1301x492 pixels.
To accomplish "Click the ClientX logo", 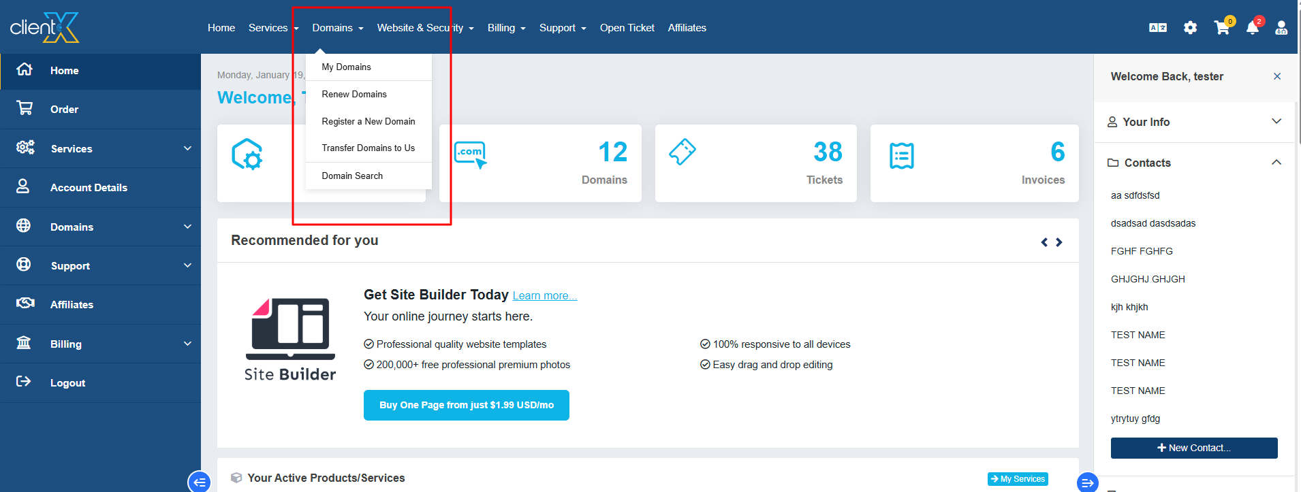I will point(45,28).
